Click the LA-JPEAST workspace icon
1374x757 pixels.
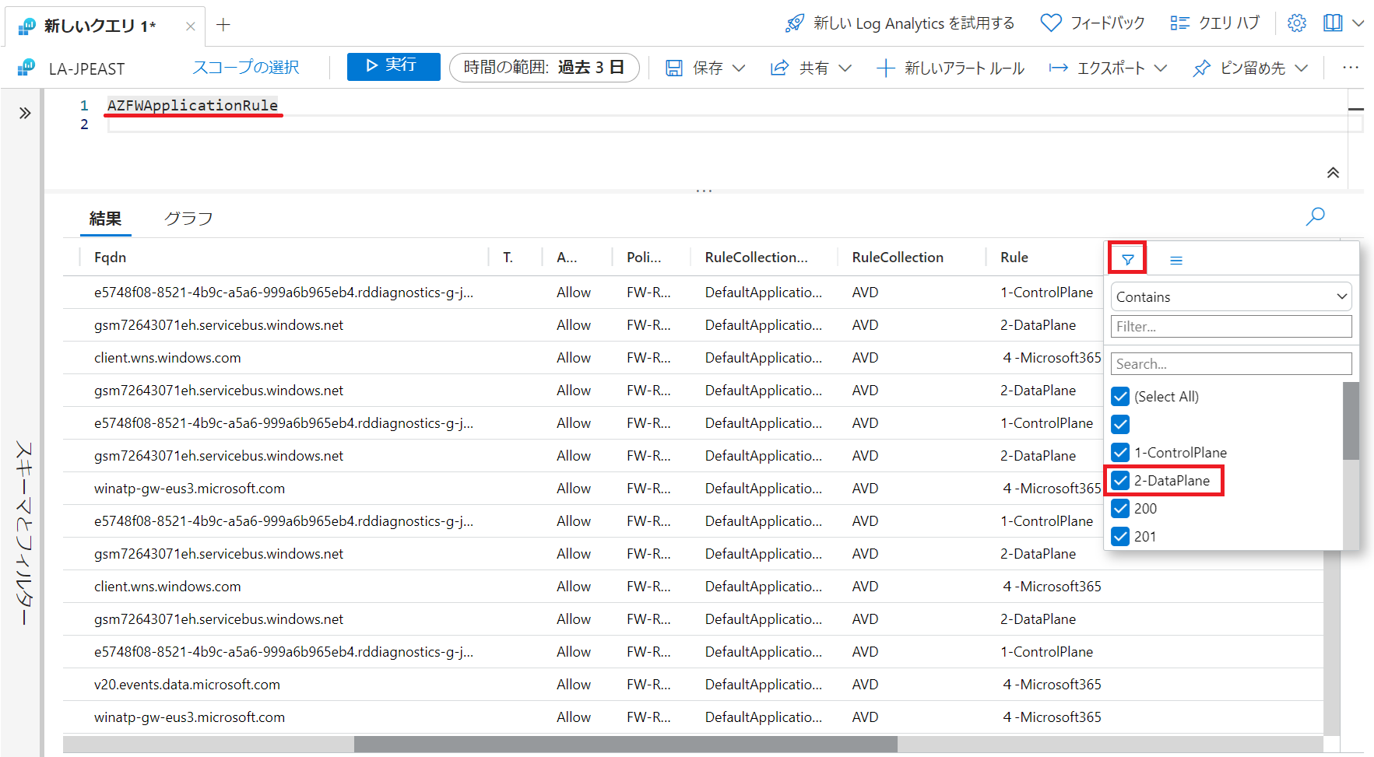pyautogui.click(x=26, y=68)
